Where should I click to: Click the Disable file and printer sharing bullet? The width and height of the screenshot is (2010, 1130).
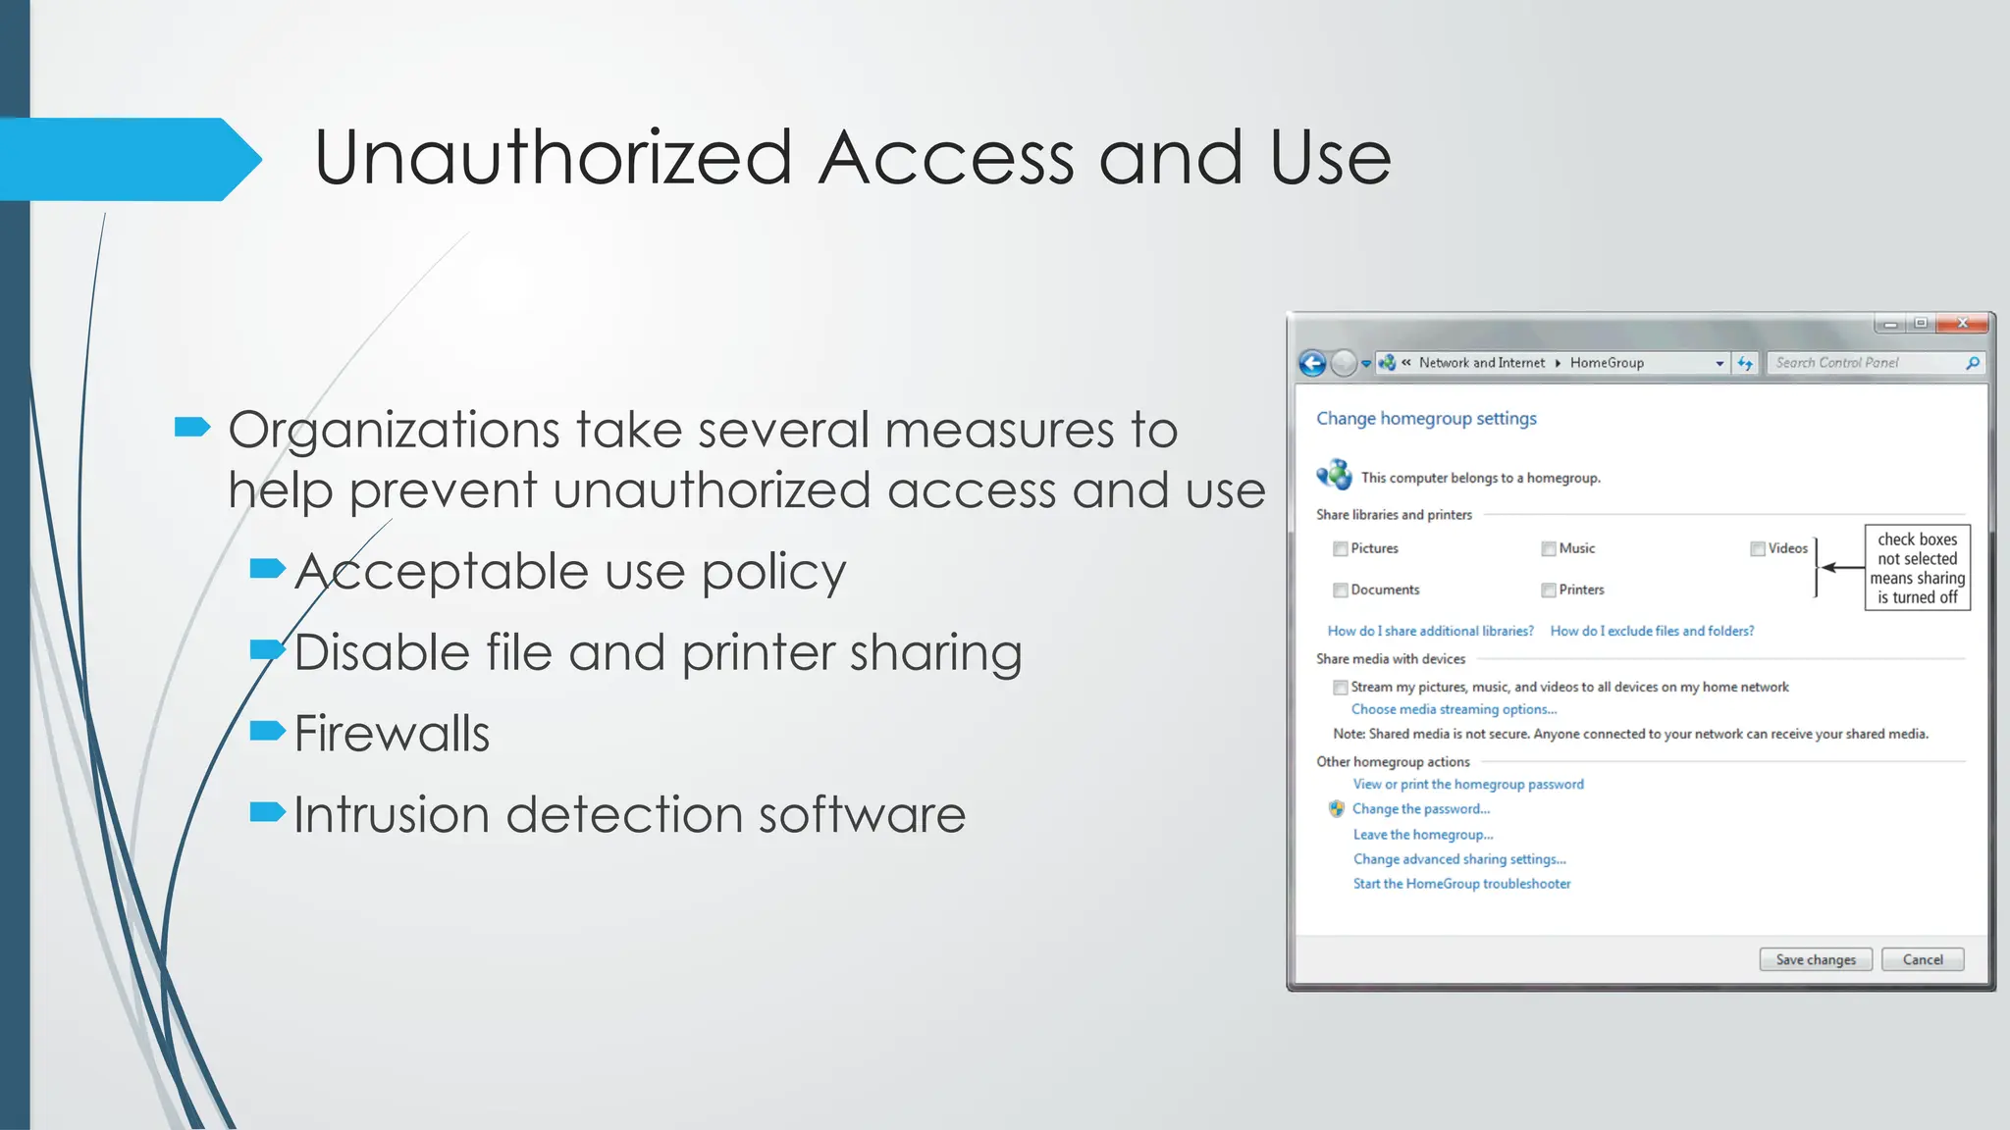coord(658,653)
